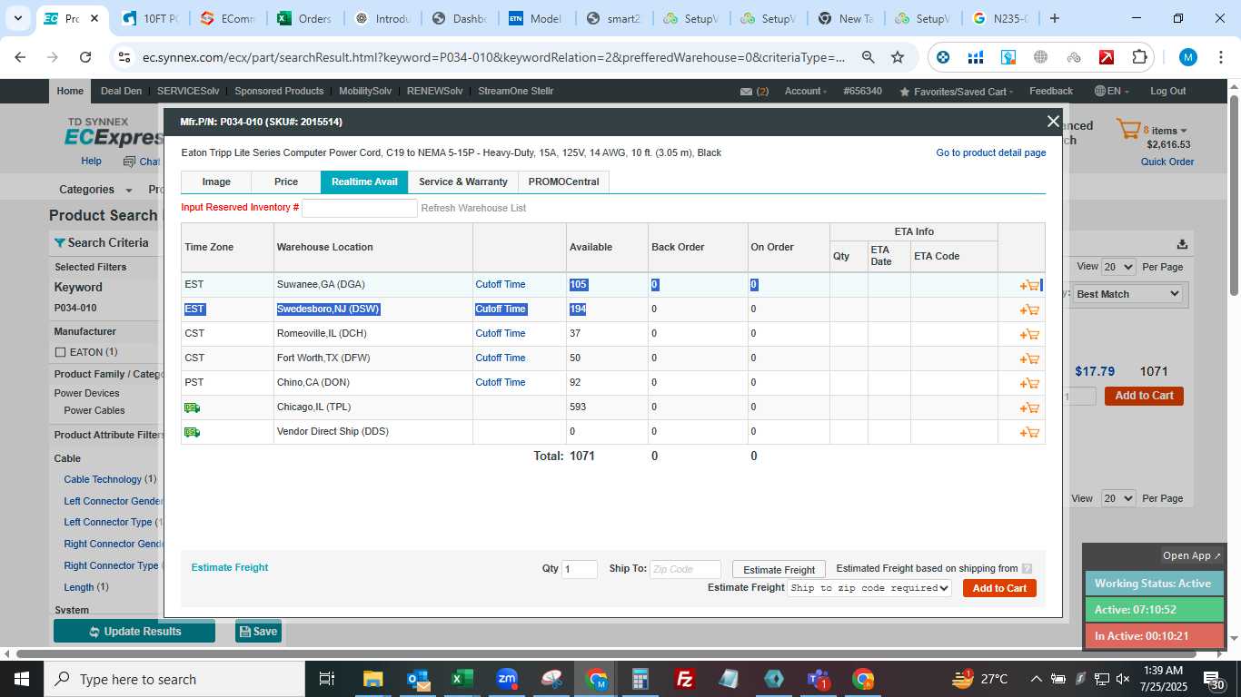
Task: Open a new browser tab
Action: click(x=1054, y=18)
